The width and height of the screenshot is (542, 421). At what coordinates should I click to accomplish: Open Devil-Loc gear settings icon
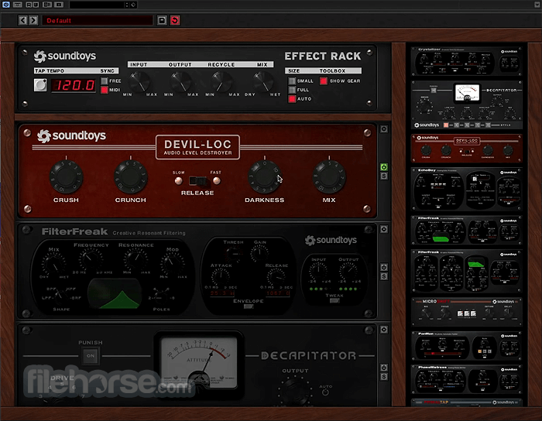click(384, 128)
